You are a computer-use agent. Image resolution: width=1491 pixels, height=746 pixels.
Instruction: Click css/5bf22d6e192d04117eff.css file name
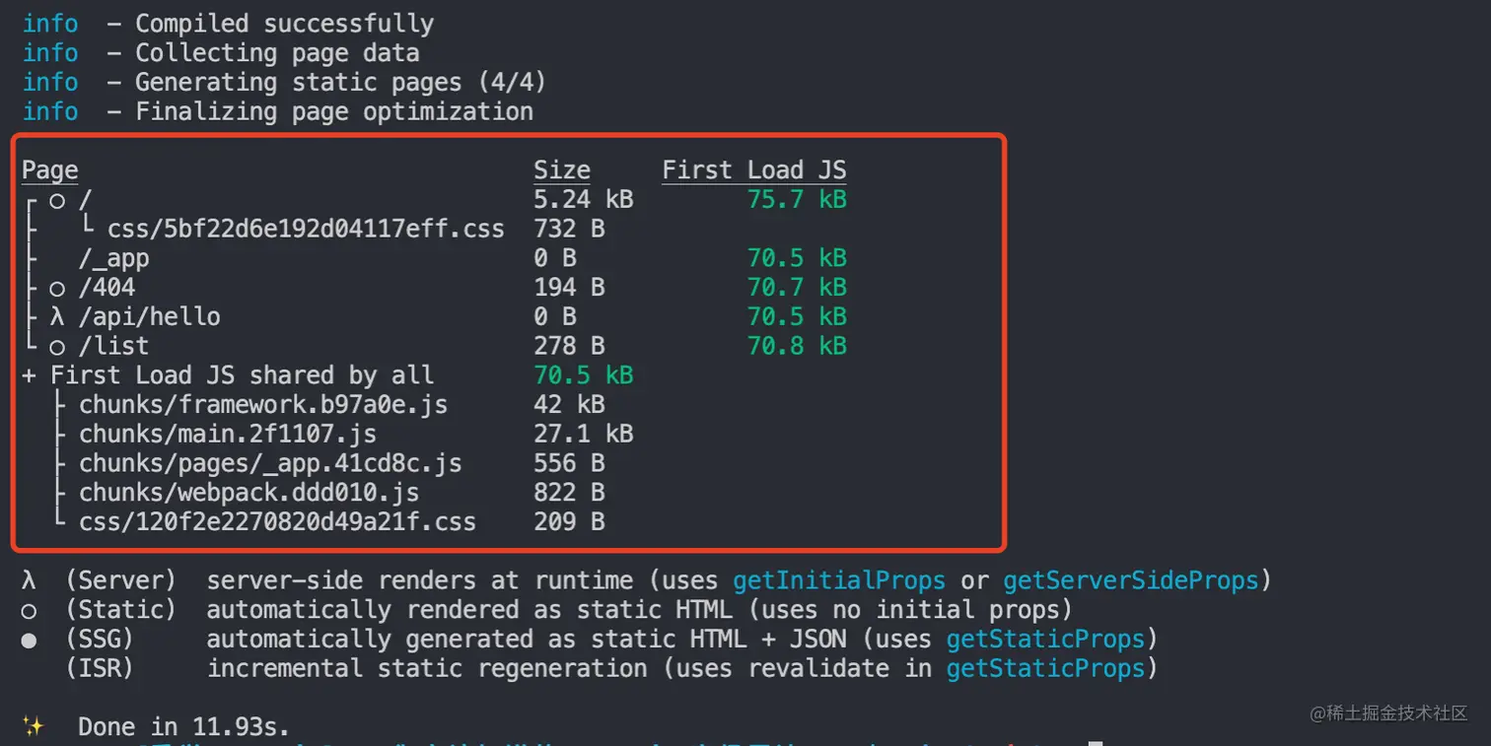(x=306, y=230)
